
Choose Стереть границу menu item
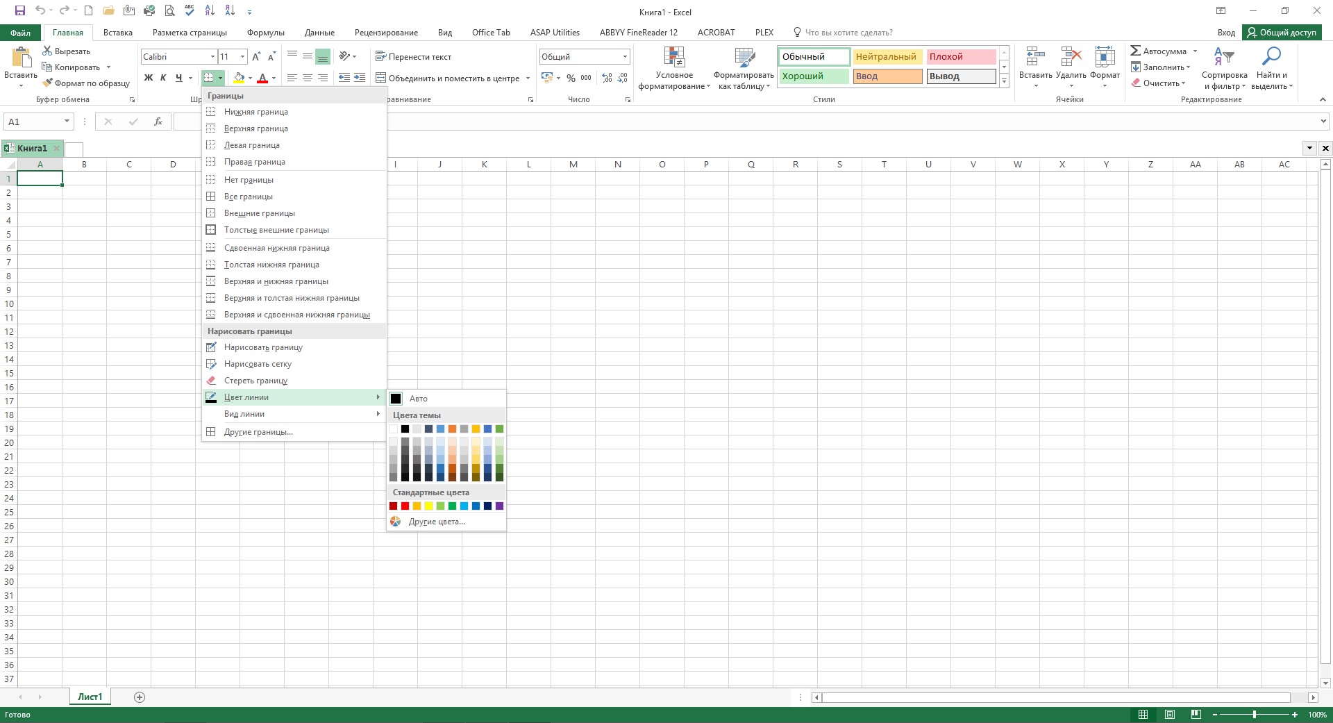click(x=294, y=381)
